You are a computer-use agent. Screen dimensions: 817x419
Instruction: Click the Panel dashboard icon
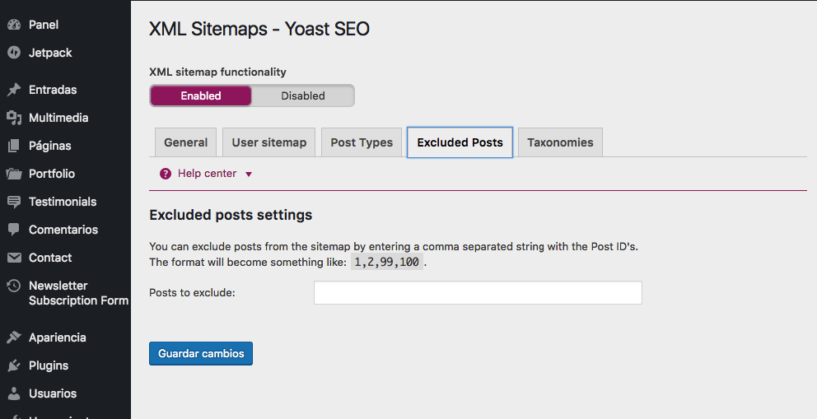coord(14,25)
